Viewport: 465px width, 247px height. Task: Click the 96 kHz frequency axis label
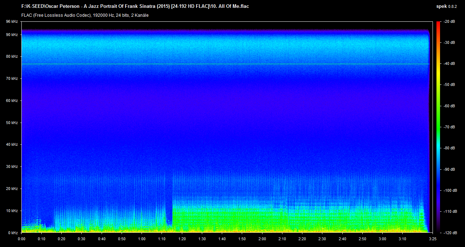coord(11,22)
